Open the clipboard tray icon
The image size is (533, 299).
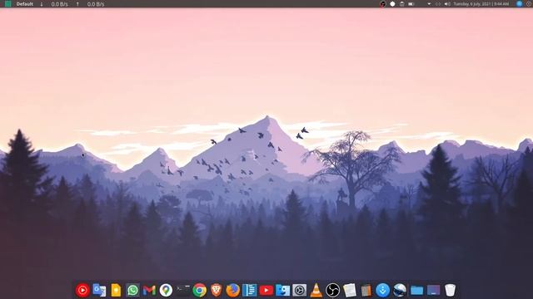pos(401,4)
